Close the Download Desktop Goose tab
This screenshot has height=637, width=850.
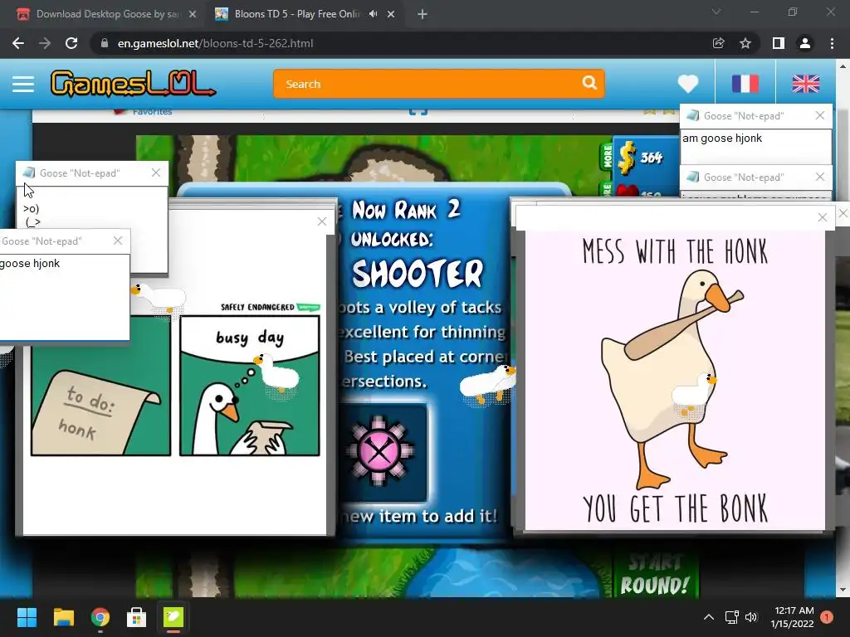tap(193, 15)
